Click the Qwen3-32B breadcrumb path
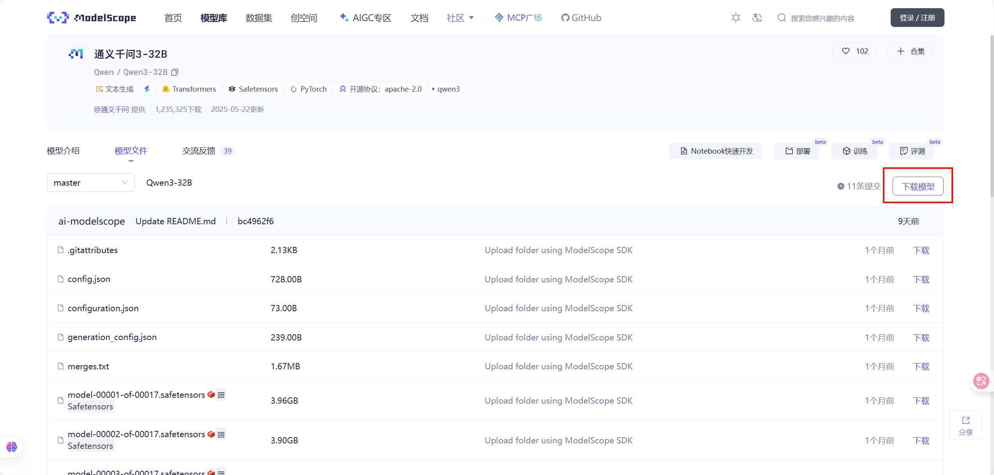This screenshot has width=994, height=475. tap(169, 183)
